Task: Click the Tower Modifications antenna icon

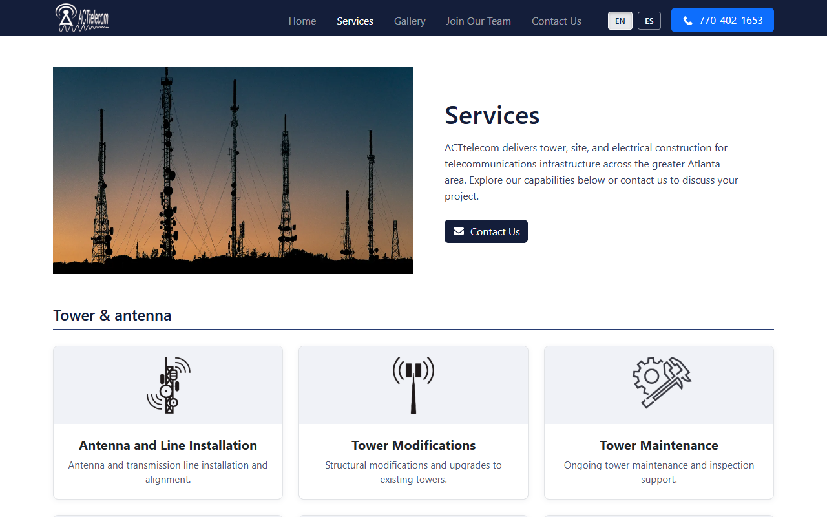Action: pyautogui.click(x=413, y=385)
